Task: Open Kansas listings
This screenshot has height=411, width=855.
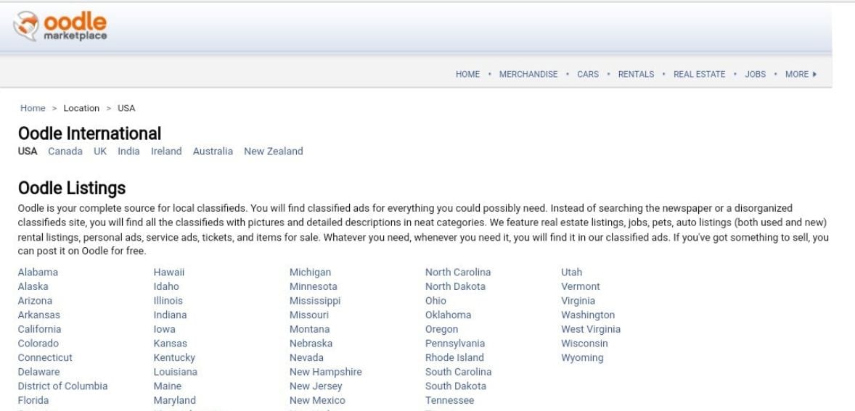Action: (170, 343)
